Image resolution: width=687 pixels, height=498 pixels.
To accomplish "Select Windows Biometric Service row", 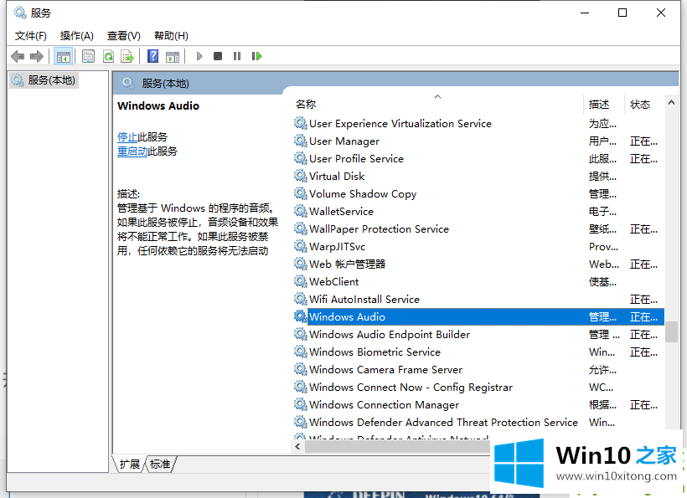I will (x=479, y=352).
